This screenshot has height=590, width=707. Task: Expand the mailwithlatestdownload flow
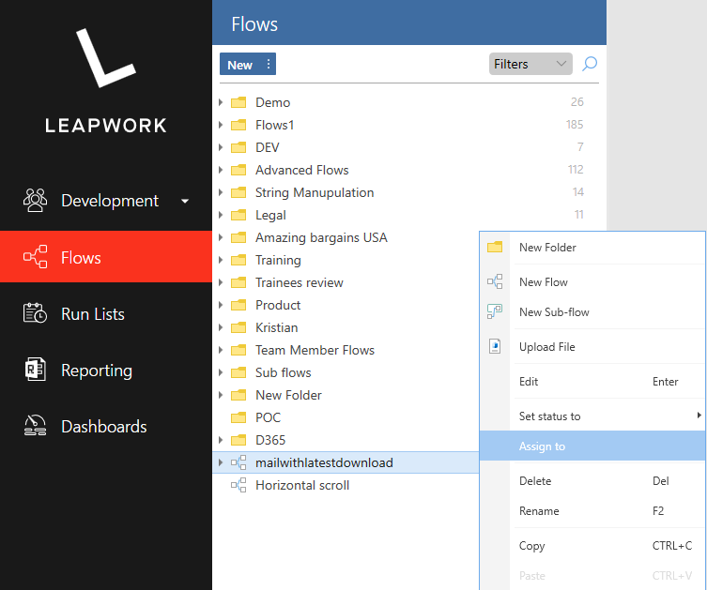point(221,462)
